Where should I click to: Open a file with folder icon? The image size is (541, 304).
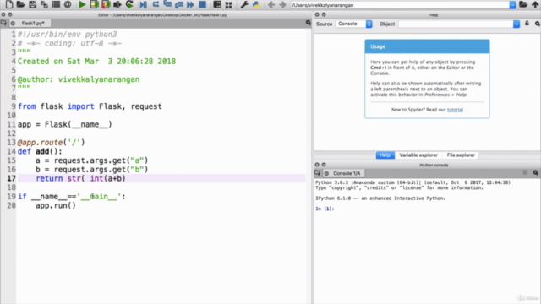pos(20,4)
